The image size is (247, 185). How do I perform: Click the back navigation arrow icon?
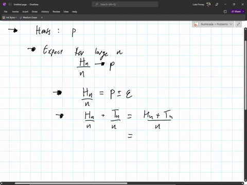[x=10, y=5]
